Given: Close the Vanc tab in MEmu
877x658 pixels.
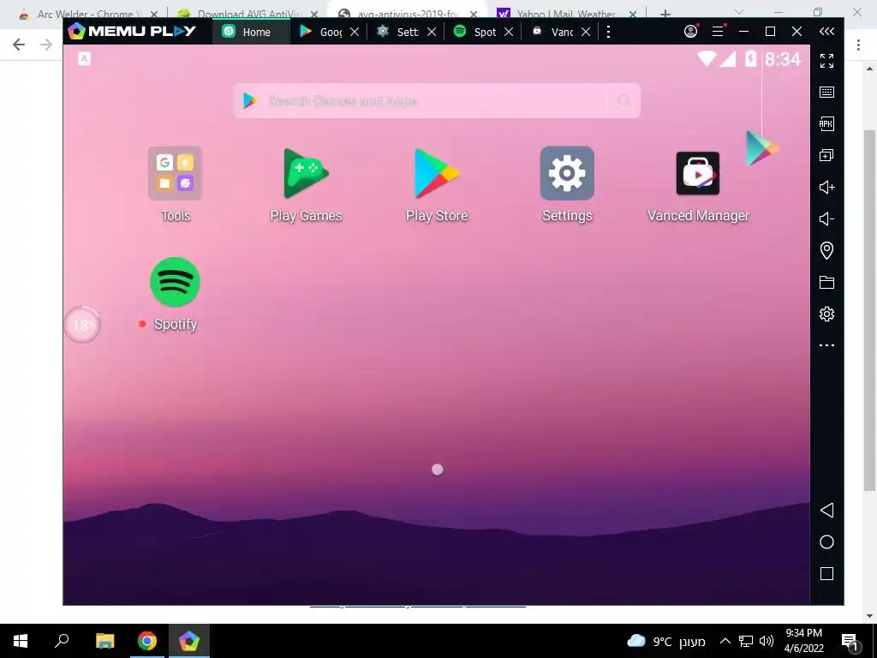Looking at the screenshot, I should (586, 32).
